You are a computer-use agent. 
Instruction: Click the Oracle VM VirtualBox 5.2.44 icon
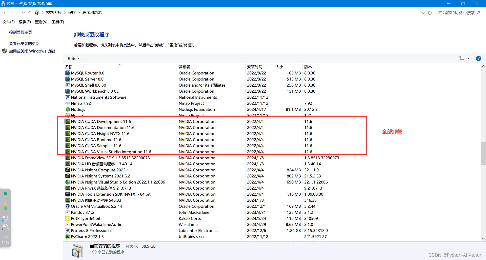pyautogui.click(x=68, y=206)
